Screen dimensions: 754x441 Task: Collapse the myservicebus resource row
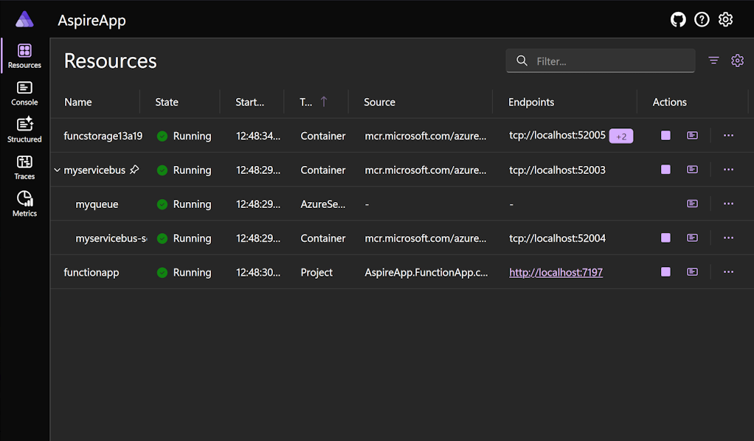click(x=57, y=170)
